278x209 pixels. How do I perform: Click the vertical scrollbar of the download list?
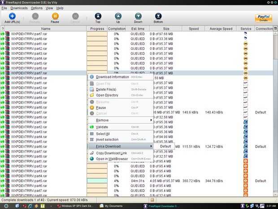275,114
